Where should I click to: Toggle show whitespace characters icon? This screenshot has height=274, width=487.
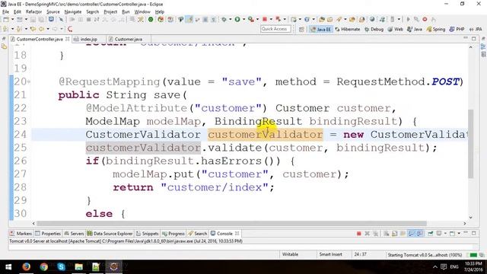tap(213, 19)
